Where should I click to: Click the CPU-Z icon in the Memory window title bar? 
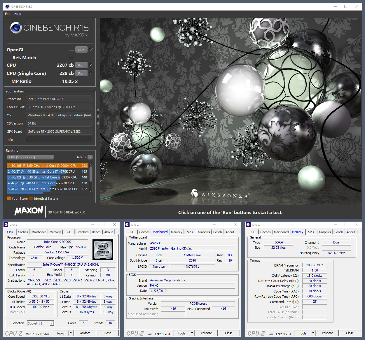tap(249, 225)
